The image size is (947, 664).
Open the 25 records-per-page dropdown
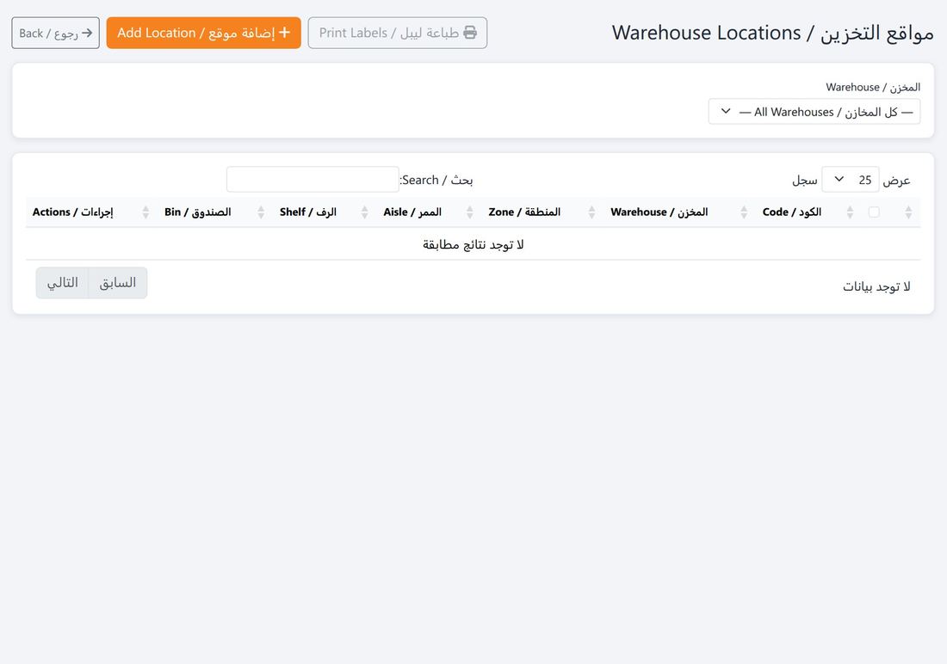[x=851, y=180]
